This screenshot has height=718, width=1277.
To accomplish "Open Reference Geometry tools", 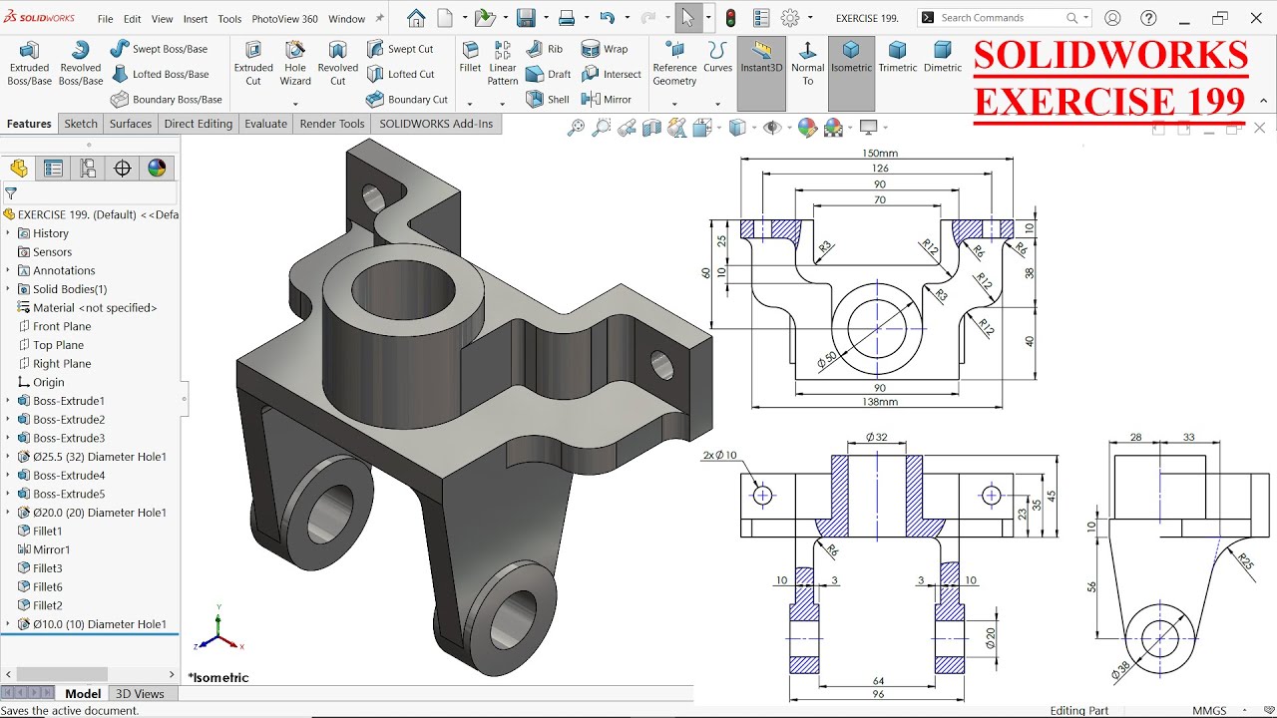I will point(674,64).
